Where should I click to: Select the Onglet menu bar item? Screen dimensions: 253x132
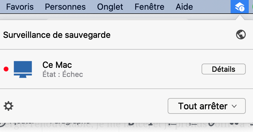click(x=110, y=7)
